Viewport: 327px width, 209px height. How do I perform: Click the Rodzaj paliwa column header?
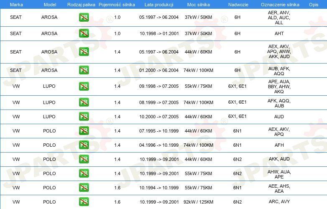click(81, 5)
